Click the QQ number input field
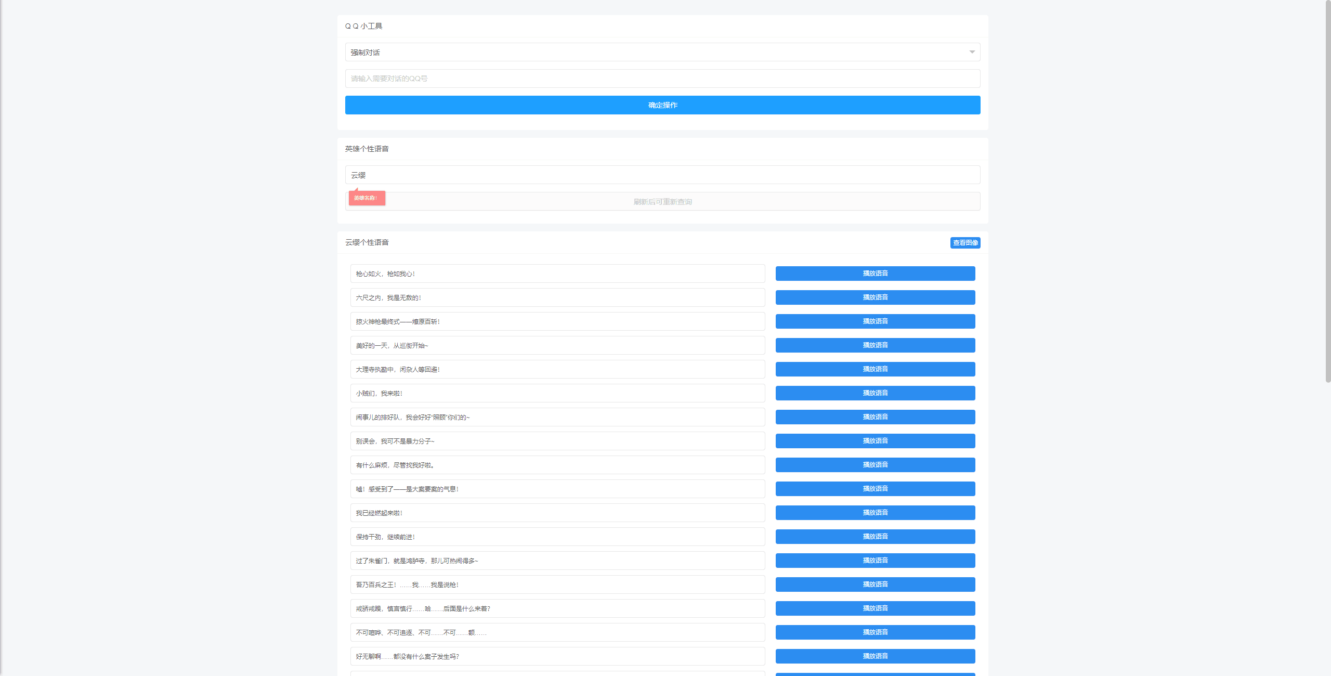Image resolution: width=1331 pixels, height=676 pixels. (x=662, y=79)
